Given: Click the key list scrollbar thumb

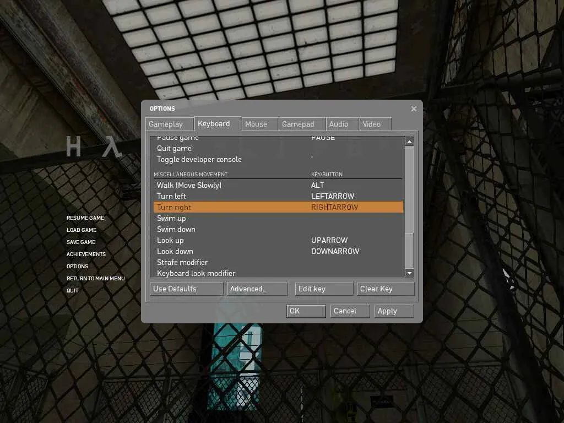Looking at the screenshot, I should click(409, 251).
